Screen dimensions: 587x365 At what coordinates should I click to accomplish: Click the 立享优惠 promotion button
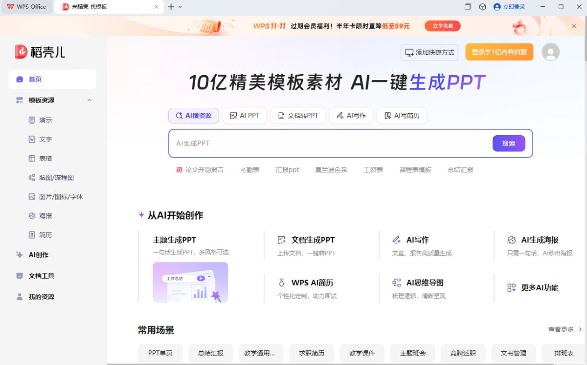442,26
